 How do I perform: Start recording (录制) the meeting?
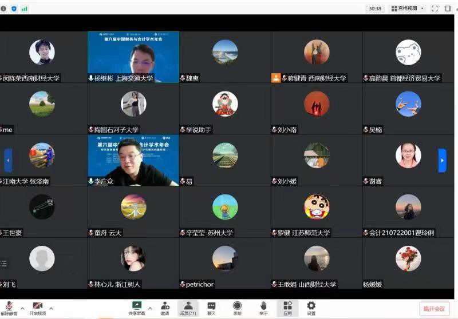(x=237, y=308)
